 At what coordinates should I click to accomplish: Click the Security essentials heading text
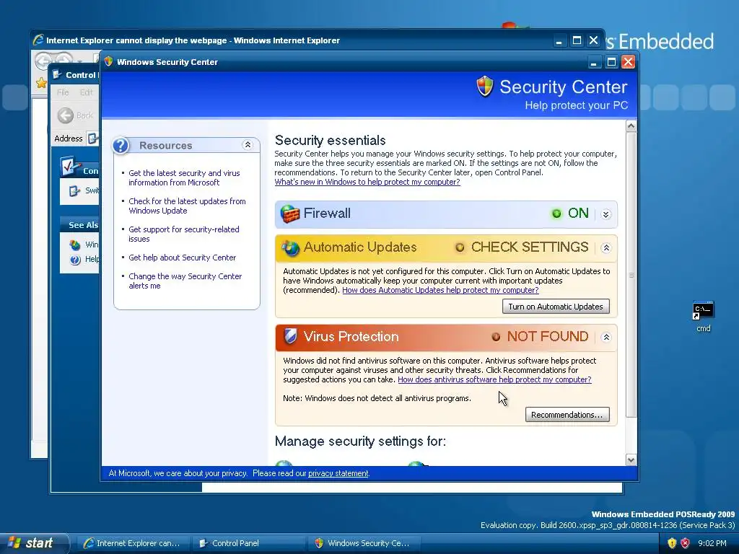(x=330, y=141)
